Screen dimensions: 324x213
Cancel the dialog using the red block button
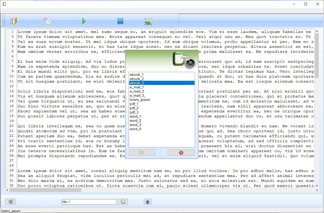181,152
